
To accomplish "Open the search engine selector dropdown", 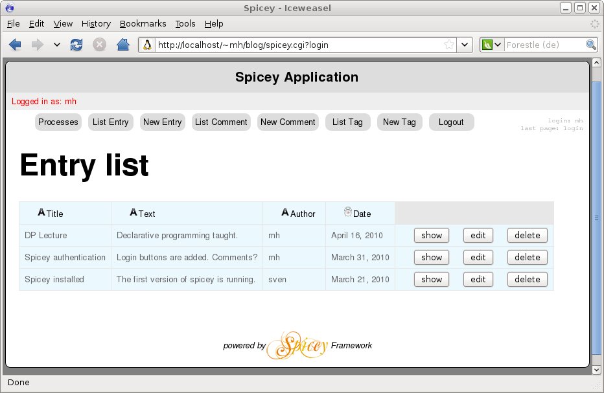I will (492, 45).
